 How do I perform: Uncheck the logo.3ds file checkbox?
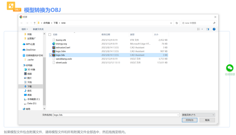[51, 55]
